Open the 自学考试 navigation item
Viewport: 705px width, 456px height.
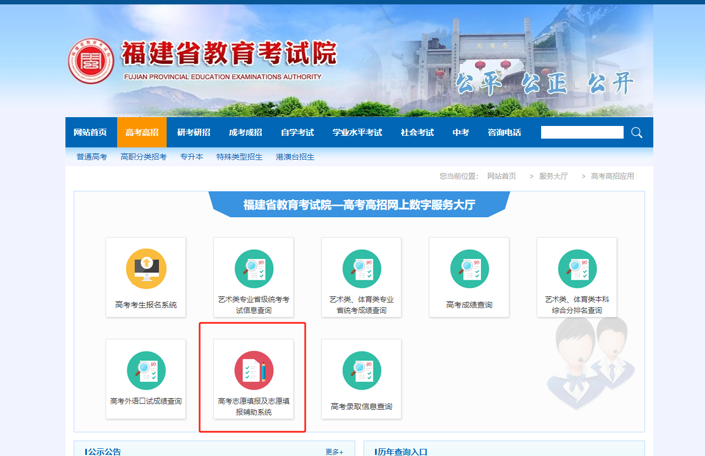[297, 133]
